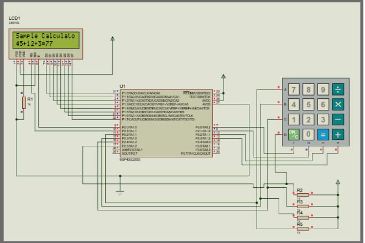Screen dimensions: 365x243
Task: Select the R5 resistor component
Action: (x=303, y=229)
